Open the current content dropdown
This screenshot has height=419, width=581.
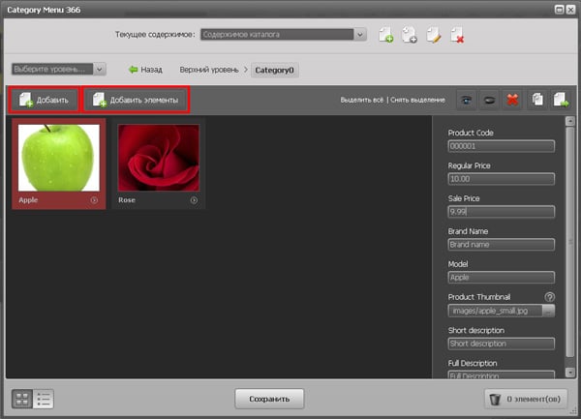360,35
